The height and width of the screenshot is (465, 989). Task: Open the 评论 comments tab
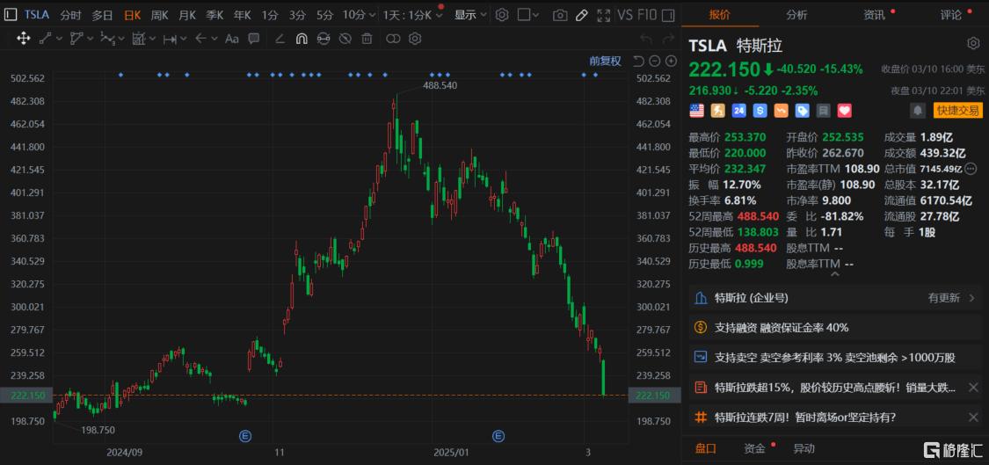click(951, 15)
